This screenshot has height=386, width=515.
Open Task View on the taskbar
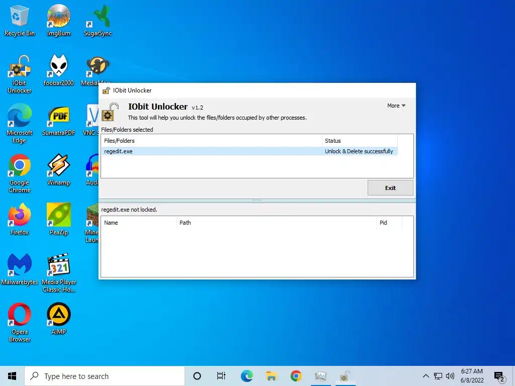pos(221,376)
